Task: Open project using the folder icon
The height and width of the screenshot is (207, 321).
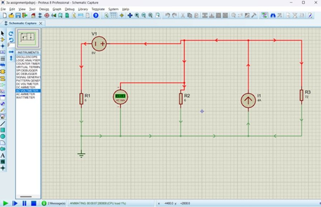Action: (11, 15)
